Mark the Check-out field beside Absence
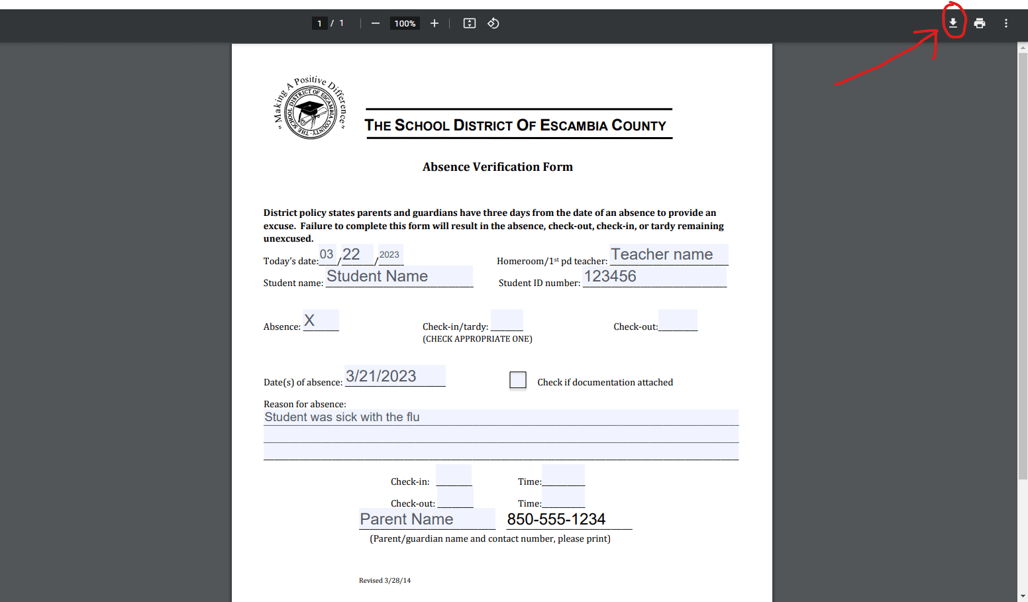 pyautogui.click(x=678, y=321)
